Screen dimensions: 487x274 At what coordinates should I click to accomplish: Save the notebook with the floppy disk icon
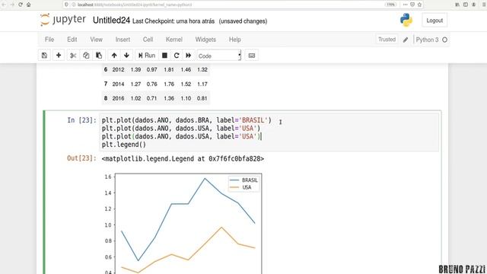[44, 56]
